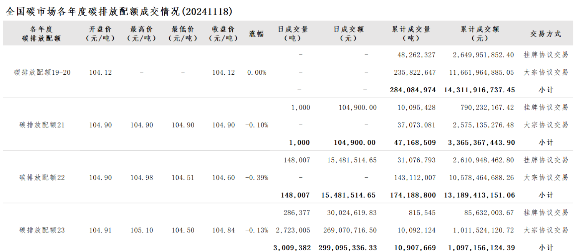Click the 涨幅 column header

257,34
